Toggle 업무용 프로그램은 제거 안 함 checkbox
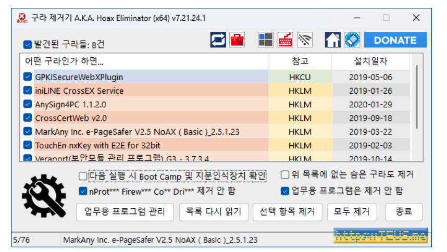The width and height of the screenshot is (447, 252). click(285, 191)
